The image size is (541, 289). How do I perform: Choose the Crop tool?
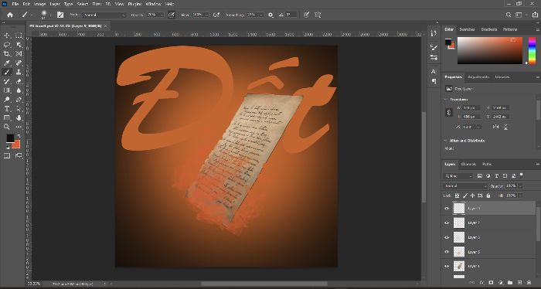click(7, 54)
